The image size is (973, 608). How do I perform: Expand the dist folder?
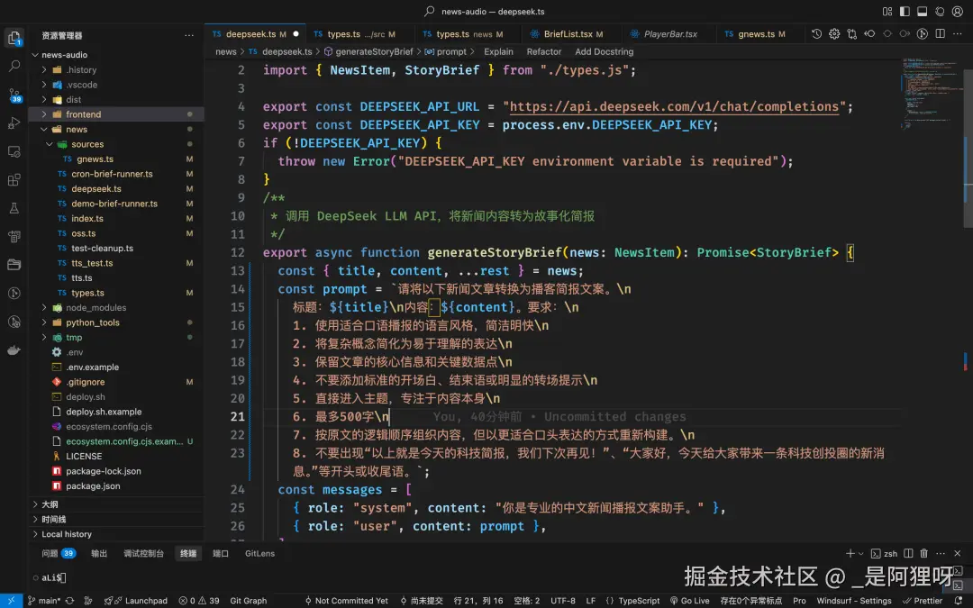click(44, 99)
